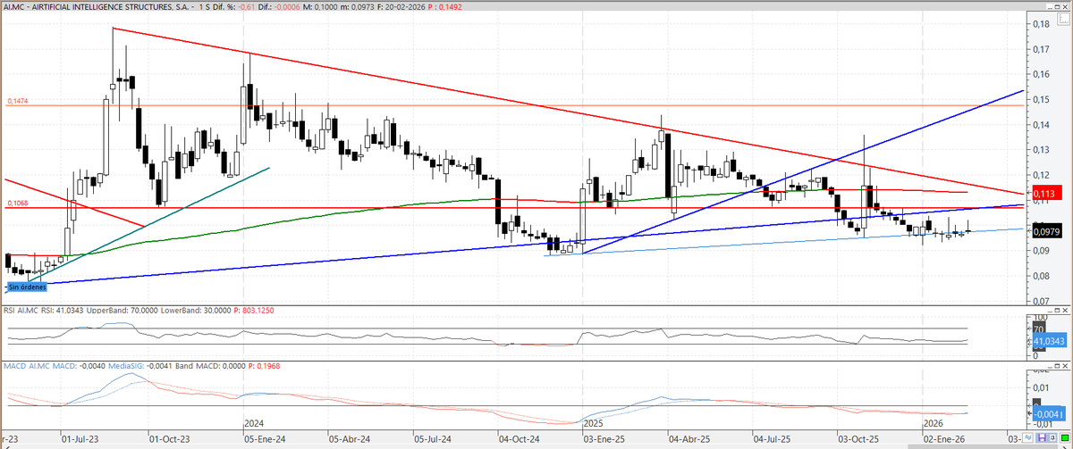The width and height of the screenshot is (1073, 449).
Task: Click the '02-Ene-26' date on the time axis
Action: pos(944,440)
